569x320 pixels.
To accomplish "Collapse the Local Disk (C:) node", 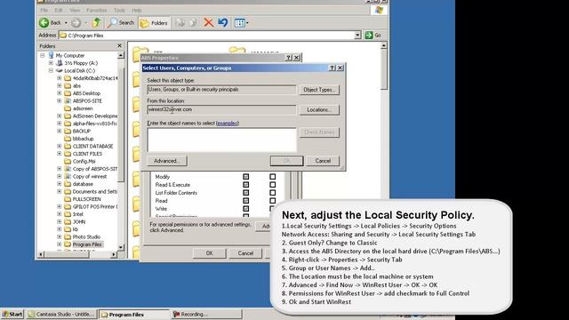I will click(x=51, y=71).
